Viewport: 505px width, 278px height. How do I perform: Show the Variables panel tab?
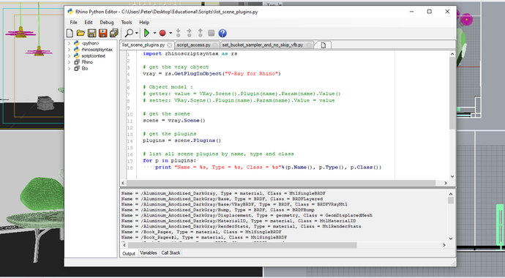[x=149, y=253]
